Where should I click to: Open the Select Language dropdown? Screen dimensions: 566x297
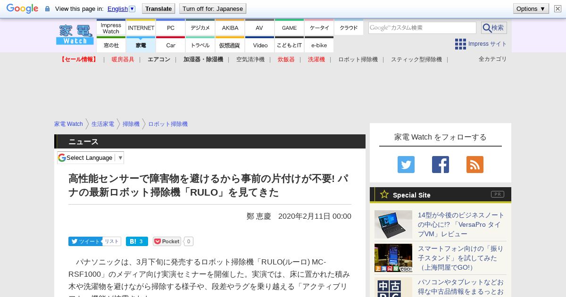tap(91, 157)
